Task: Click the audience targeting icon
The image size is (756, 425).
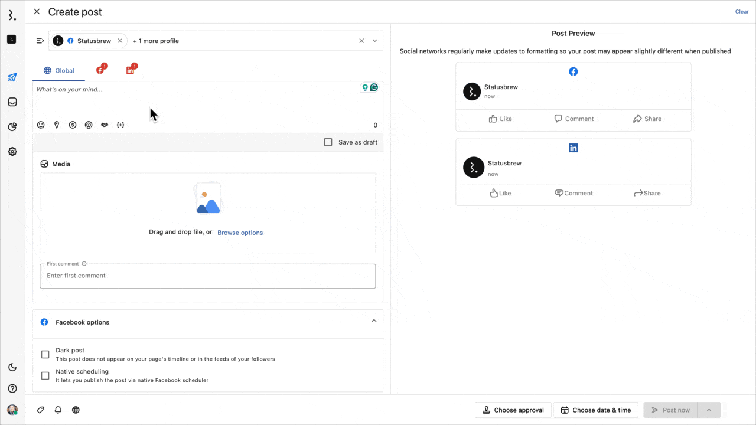Action: [x=89, y=125]
